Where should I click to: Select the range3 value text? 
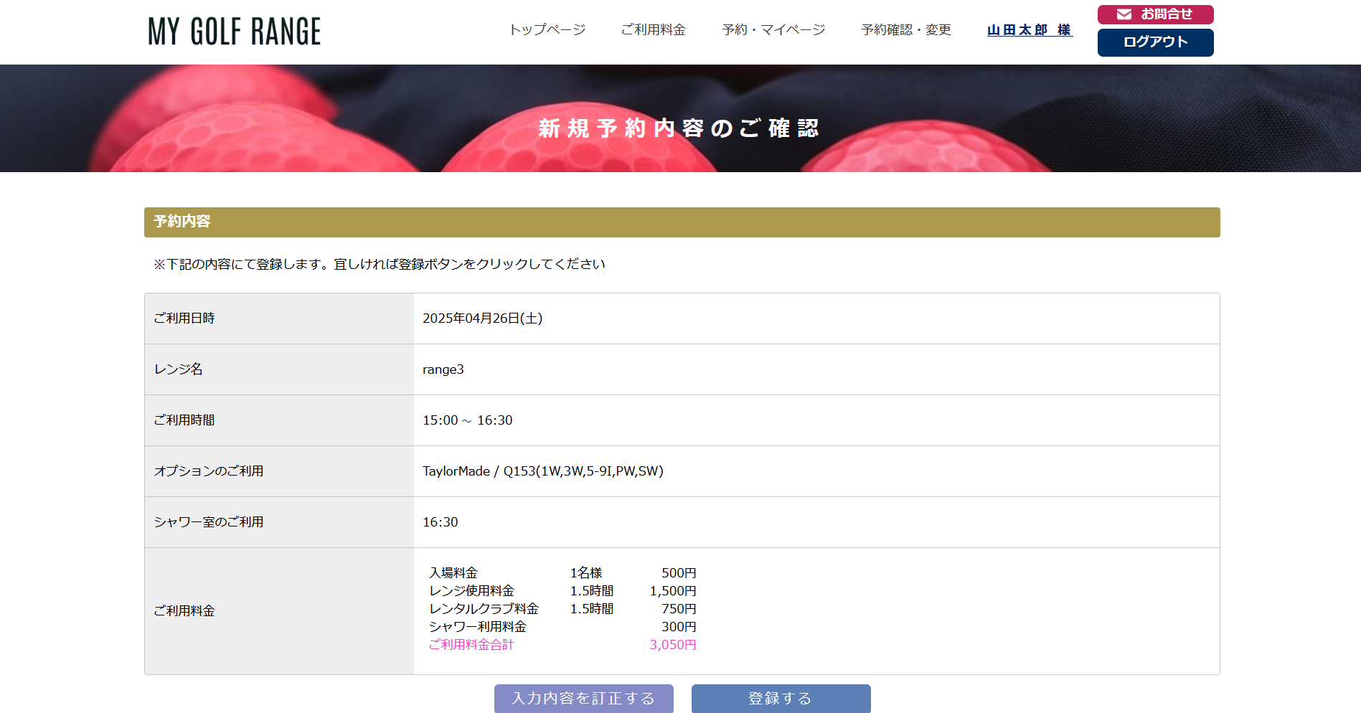point(443,369)
